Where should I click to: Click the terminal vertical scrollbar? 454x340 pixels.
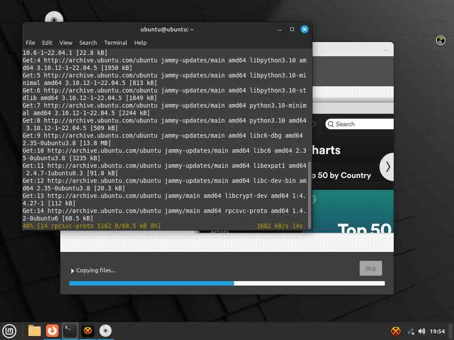tap(309, 195)
